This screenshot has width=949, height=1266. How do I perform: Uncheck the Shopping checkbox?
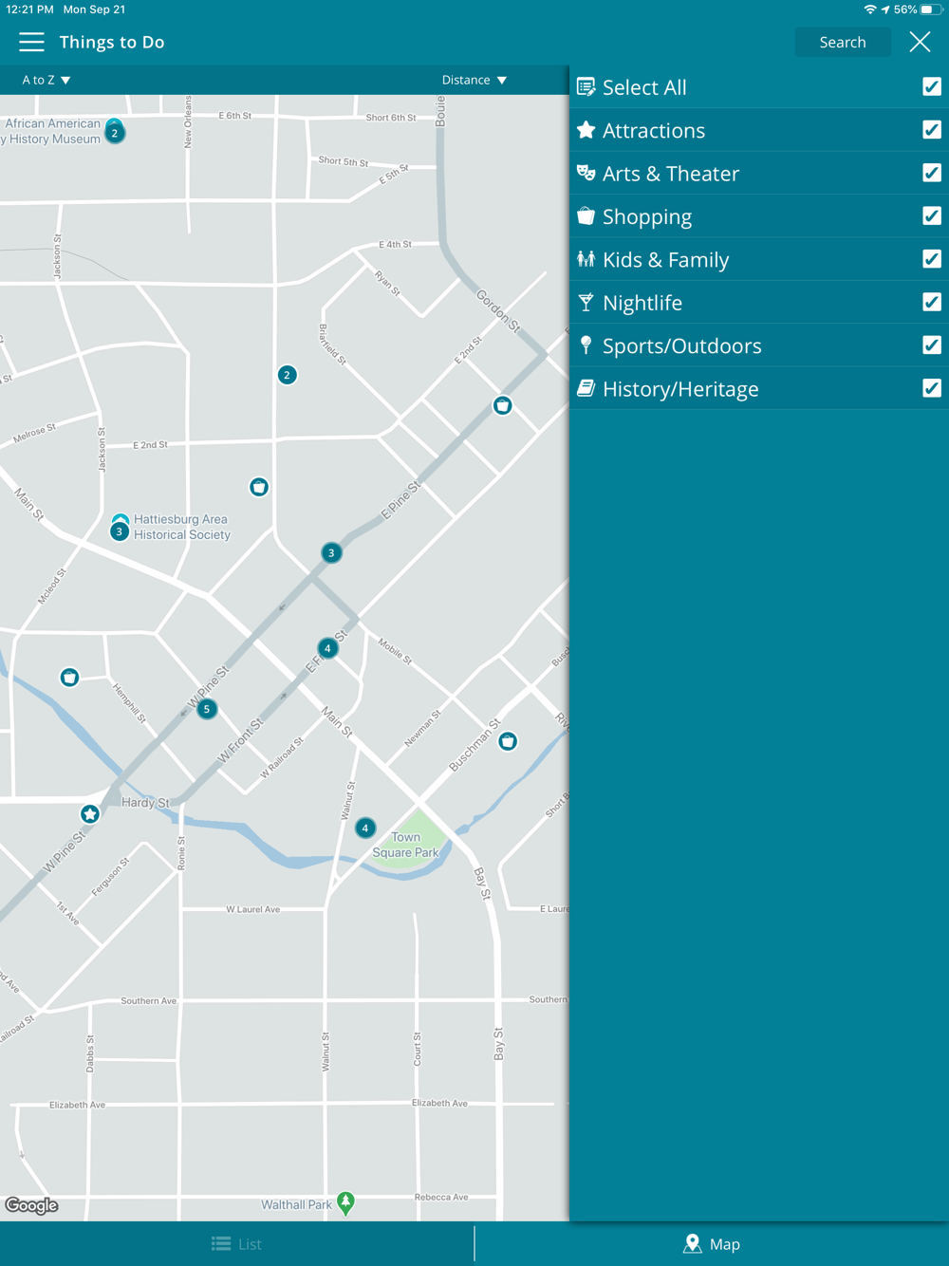coord(932,215)
